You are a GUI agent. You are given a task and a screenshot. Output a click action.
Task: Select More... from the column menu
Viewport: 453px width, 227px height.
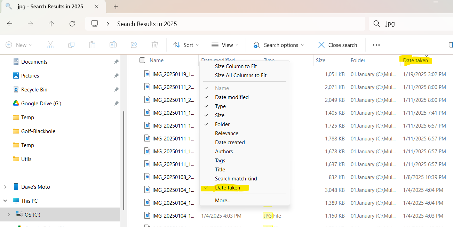click(222, 200)
